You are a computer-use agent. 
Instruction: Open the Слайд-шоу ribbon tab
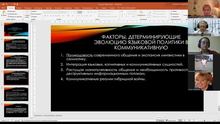[68, 8]
